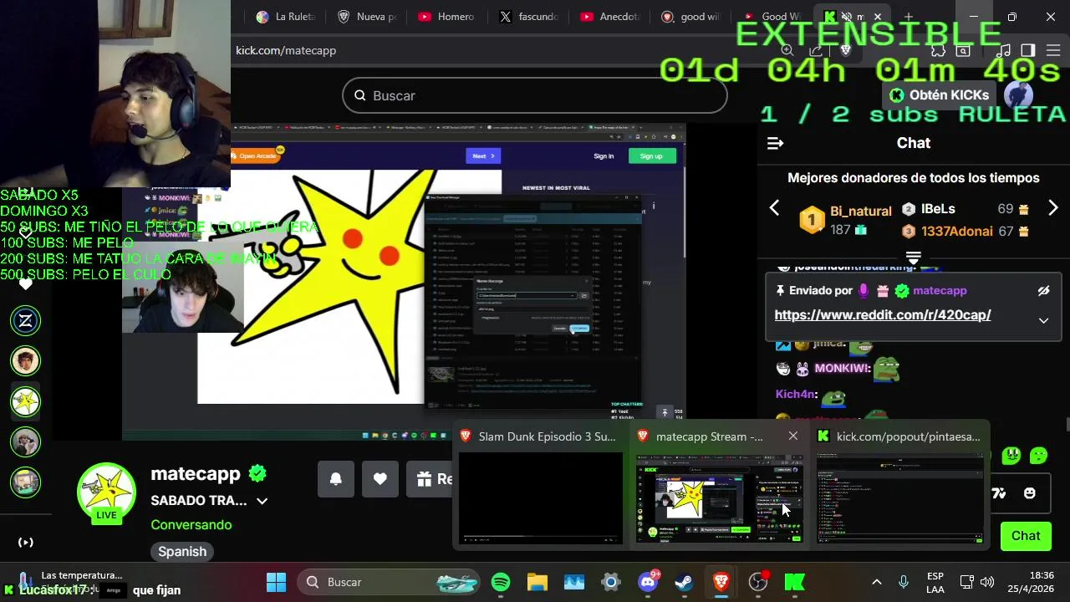This screenshot has width=1070, height=602.
Task: Click the matecapp verified badge
Action: (257, 474)
